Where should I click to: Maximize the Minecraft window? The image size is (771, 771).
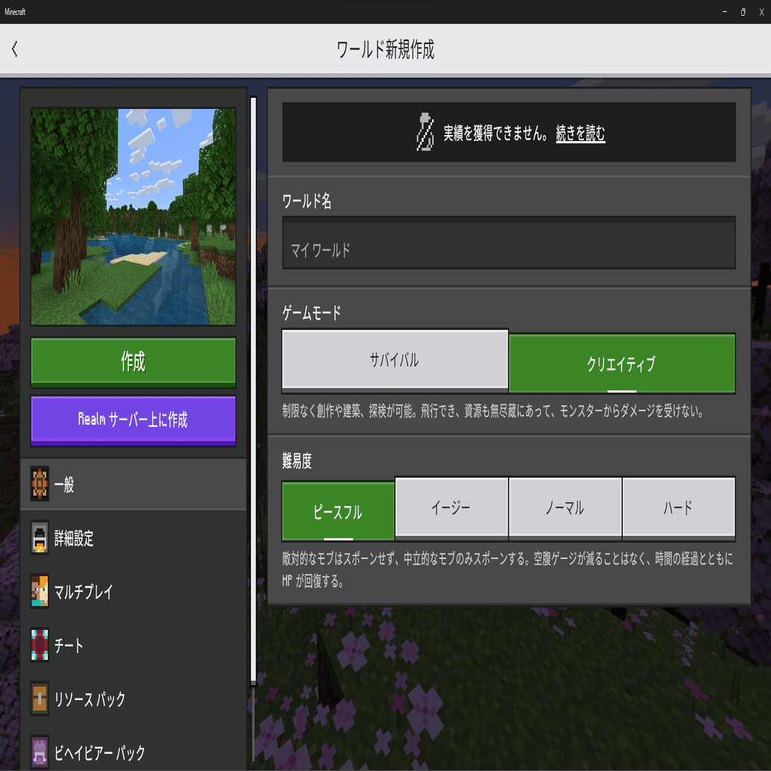click(743, 12)
